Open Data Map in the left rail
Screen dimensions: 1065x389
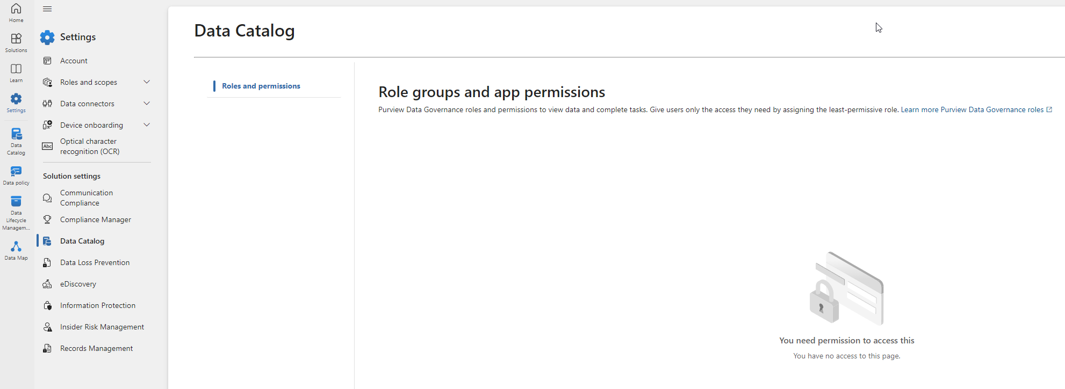[16, 251]
